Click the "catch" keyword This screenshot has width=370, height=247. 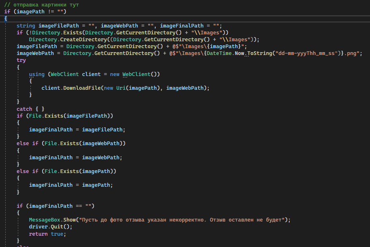coord(24,109)
